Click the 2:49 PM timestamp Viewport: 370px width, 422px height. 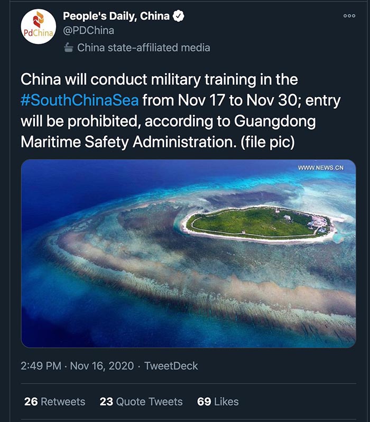41,365
